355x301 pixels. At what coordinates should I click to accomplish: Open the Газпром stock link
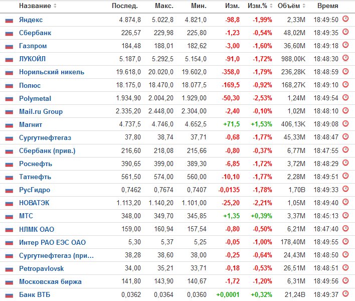(33, 46)
